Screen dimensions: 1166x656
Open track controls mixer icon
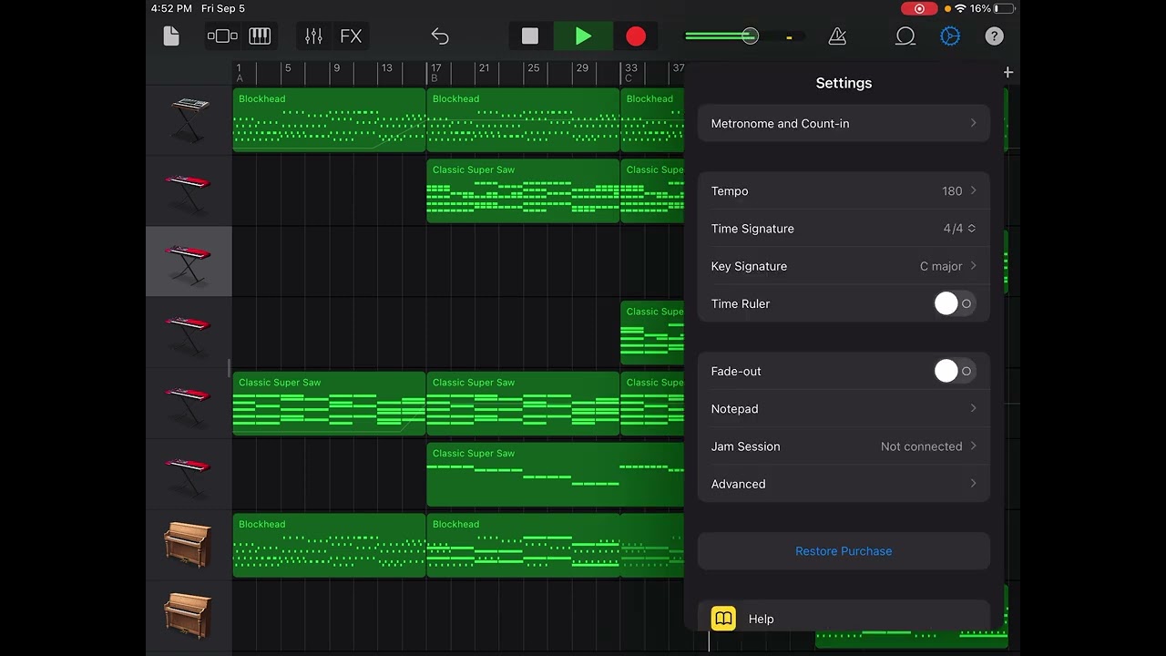tap(313, 36)
